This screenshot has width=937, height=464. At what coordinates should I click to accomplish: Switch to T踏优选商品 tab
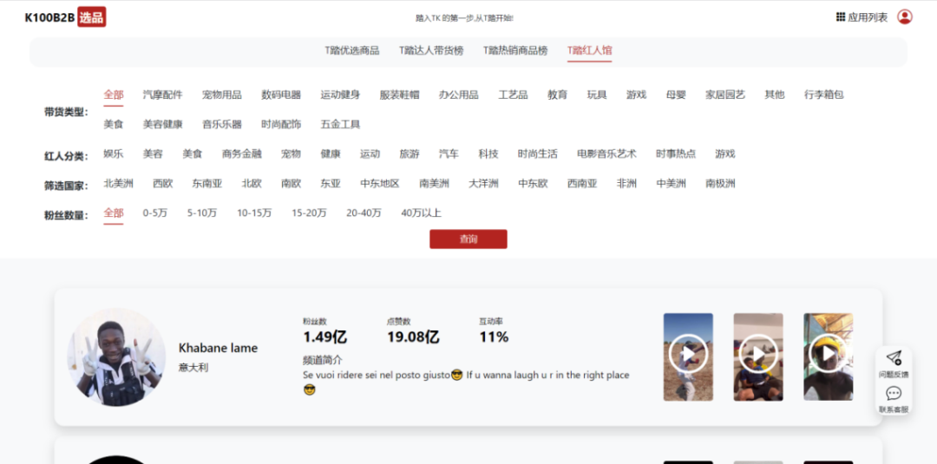(x=352, y=51)
